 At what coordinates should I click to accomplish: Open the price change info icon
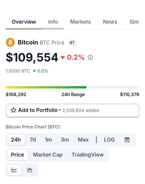coord(90,57)
